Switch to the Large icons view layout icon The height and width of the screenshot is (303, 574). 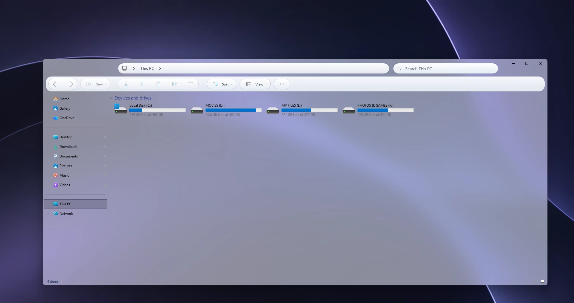coord(543,281)
